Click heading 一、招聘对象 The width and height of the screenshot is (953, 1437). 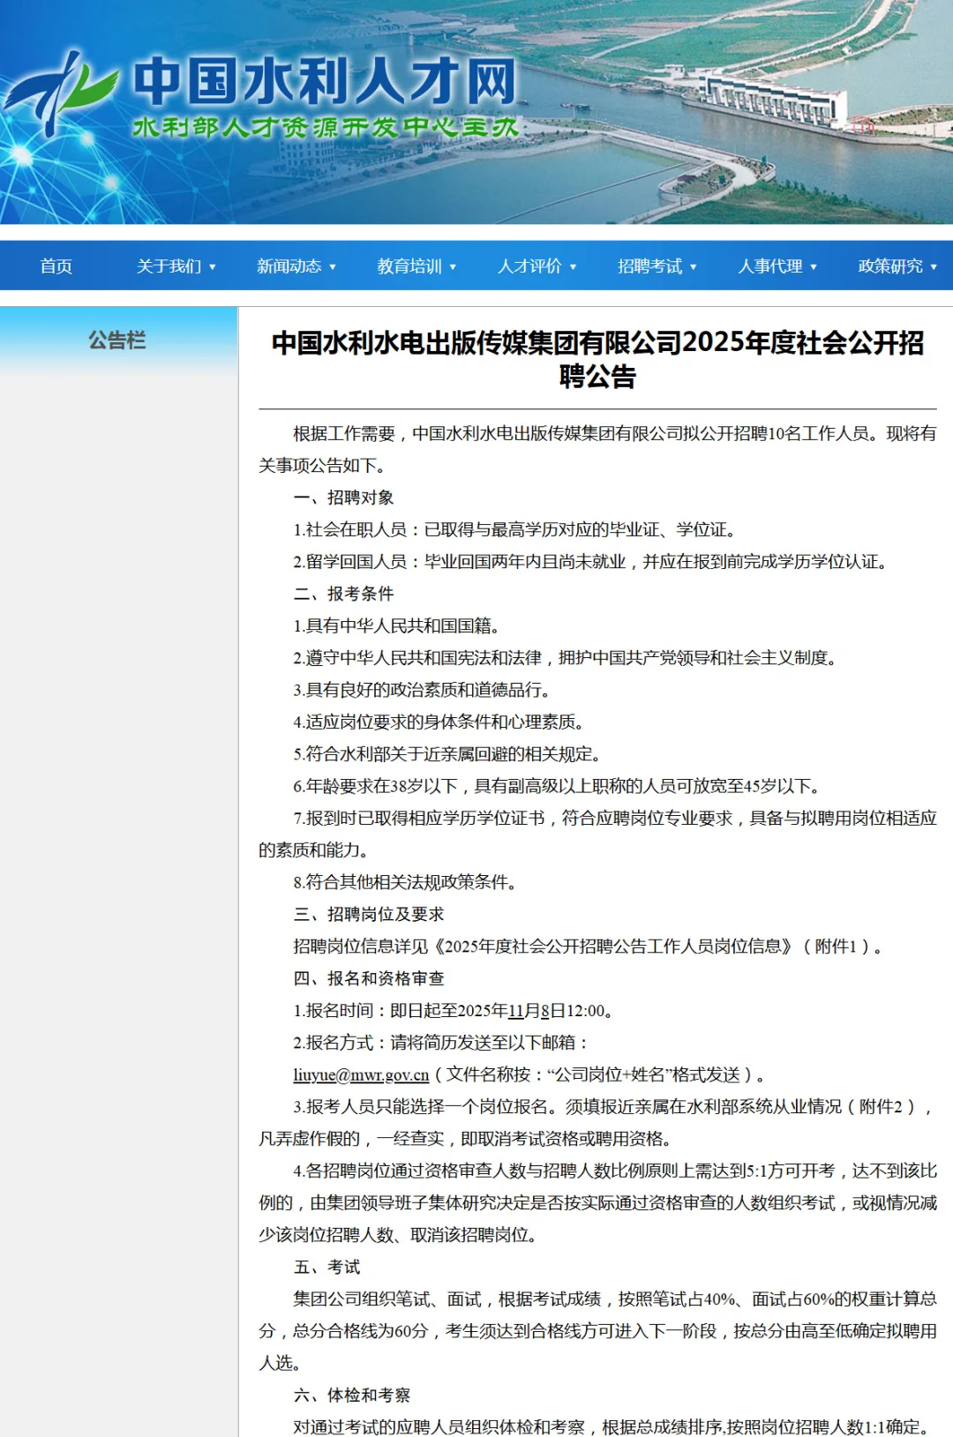click(343, 498)
